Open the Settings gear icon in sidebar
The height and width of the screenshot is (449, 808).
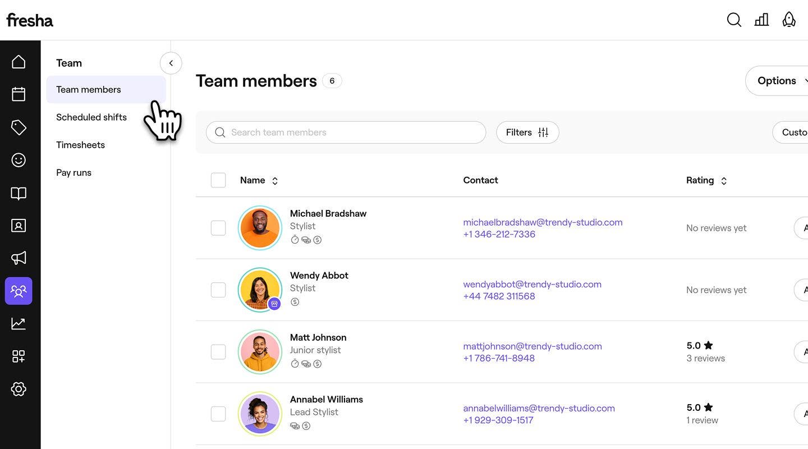click(19, 389)
